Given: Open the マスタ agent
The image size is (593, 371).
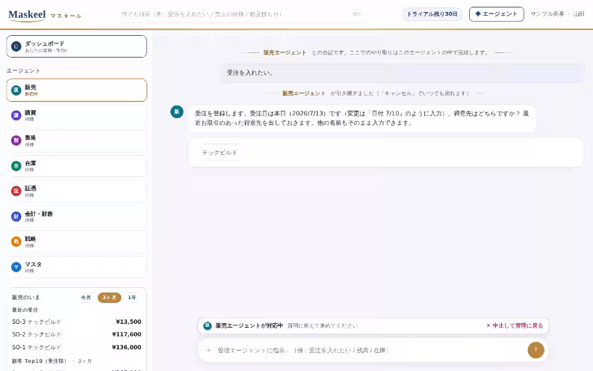Looking at the screenshot, I should [x=76, y=267].
